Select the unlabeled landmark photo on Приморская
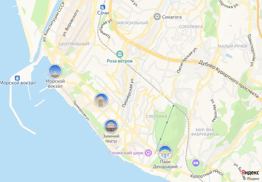The image size is (262, 182). (x=101, y=100)
